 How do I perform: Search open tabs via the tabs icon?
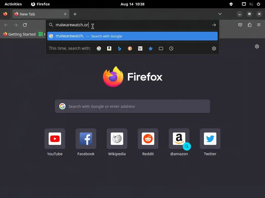[x=161, y=48]
